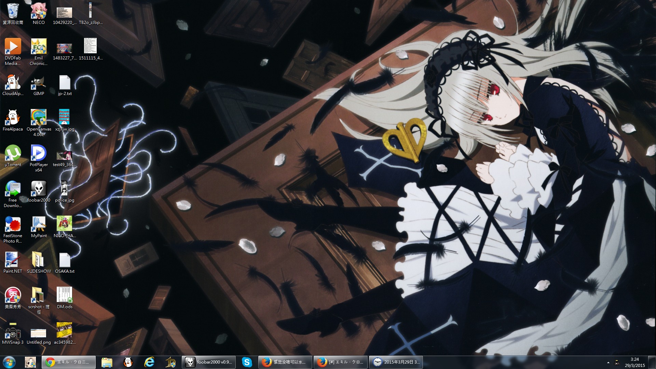Select the DVDFab Media desktop icon
Screen dimensions: 656x369
pyautogui.click(x=13, y=48)
